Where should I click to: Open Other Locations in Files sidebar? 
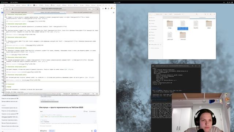click(155, 48)
